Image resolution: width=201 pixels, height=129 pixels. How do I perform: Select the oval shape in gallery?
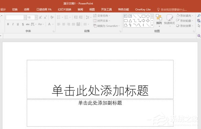(148, 16)
